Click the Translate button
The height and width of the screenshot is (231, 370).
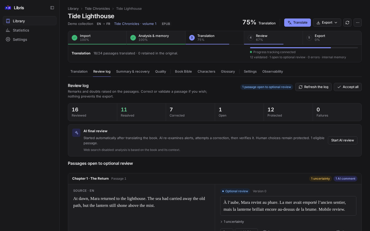(x=297, y=23)
